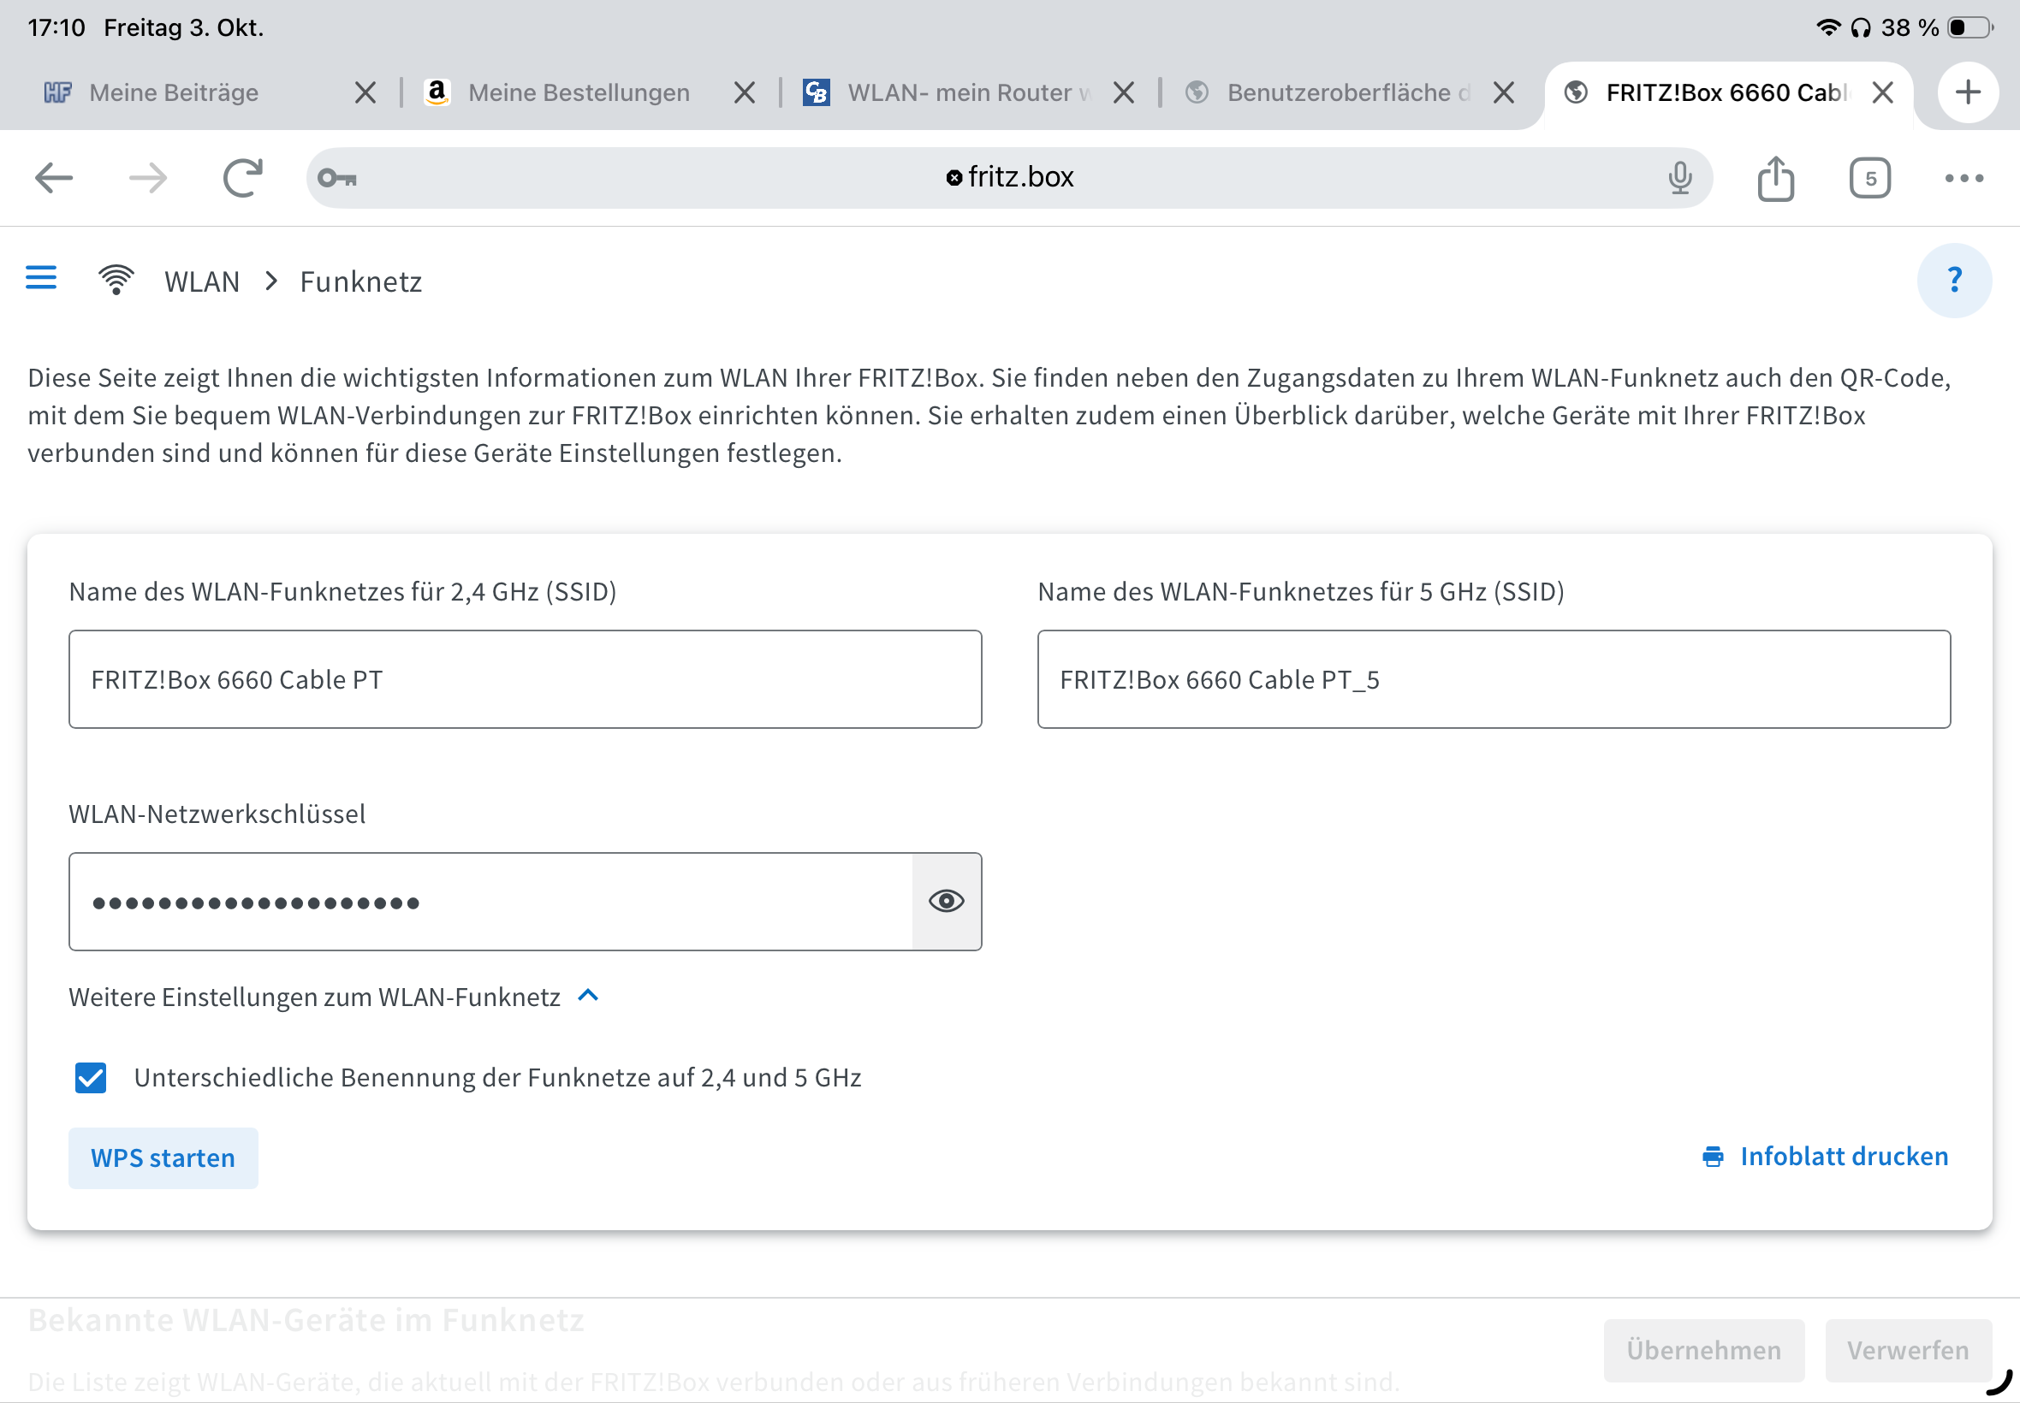Tap the microphone icon in address bar
2020x1403 pixels.
[1678, 179]
